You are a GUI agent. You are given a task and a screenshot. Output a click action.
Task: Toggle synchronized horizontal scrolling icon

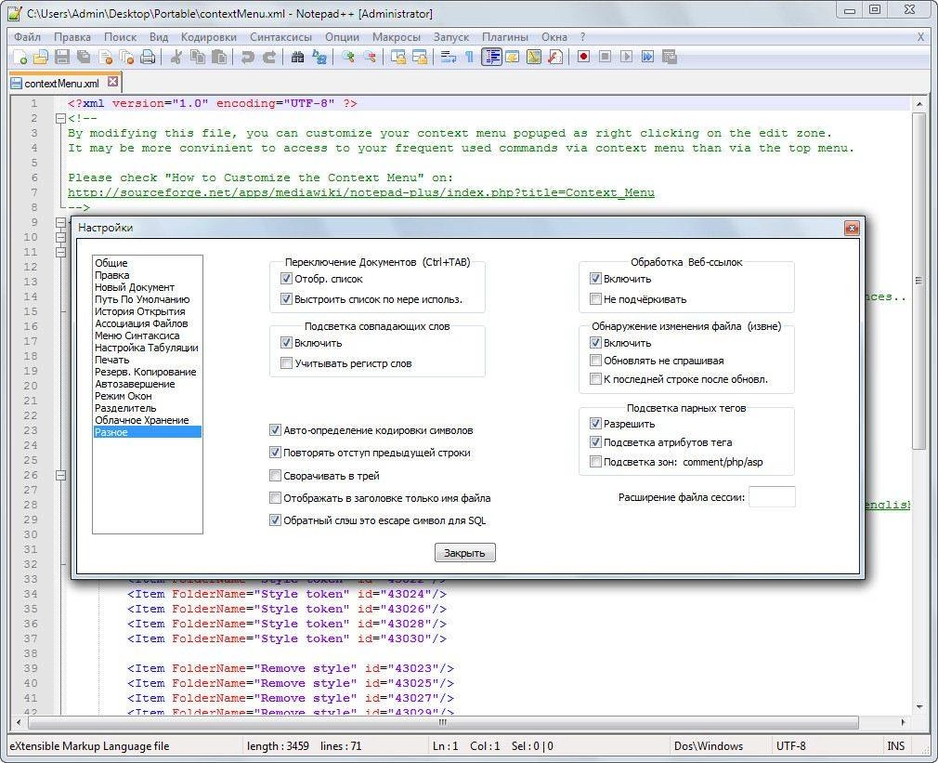pyautogui.click(x=420, y=57)
